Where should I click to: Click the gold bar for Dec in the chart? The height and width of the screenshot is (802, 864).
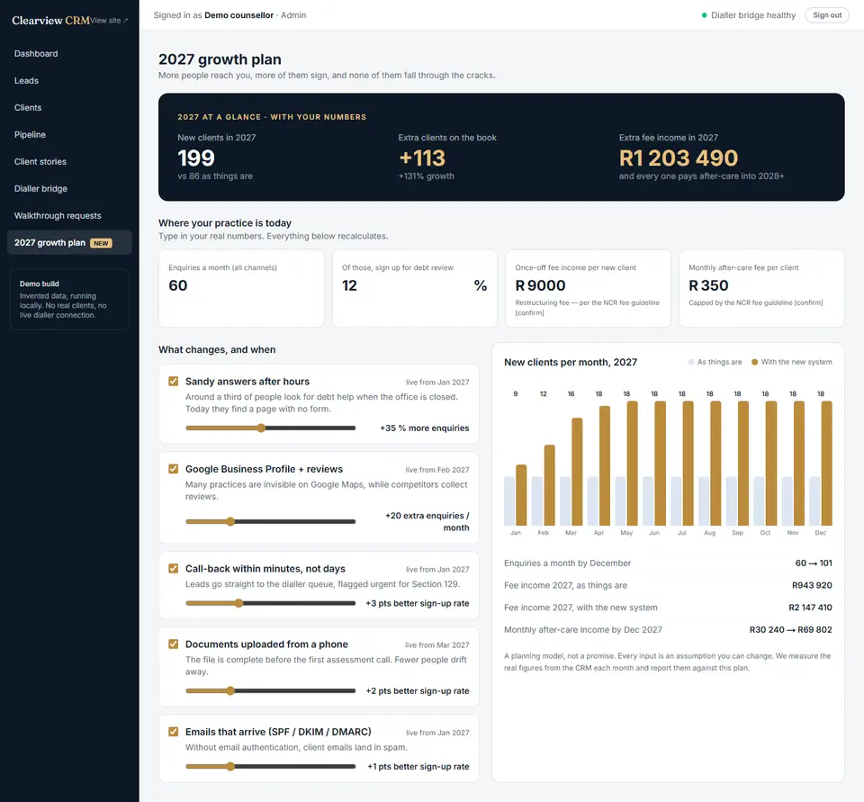tap(826, 463)
